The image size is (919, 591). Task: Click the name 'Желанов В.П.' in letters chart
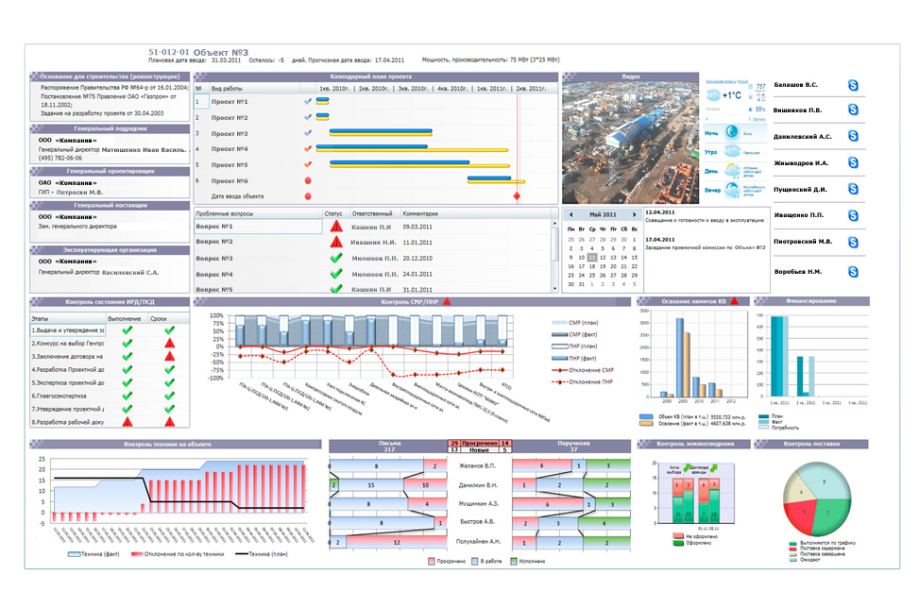[478, 465]
